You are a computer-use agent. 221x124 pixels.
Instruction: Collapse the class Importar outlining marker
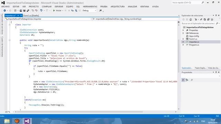tap(10, 24)
